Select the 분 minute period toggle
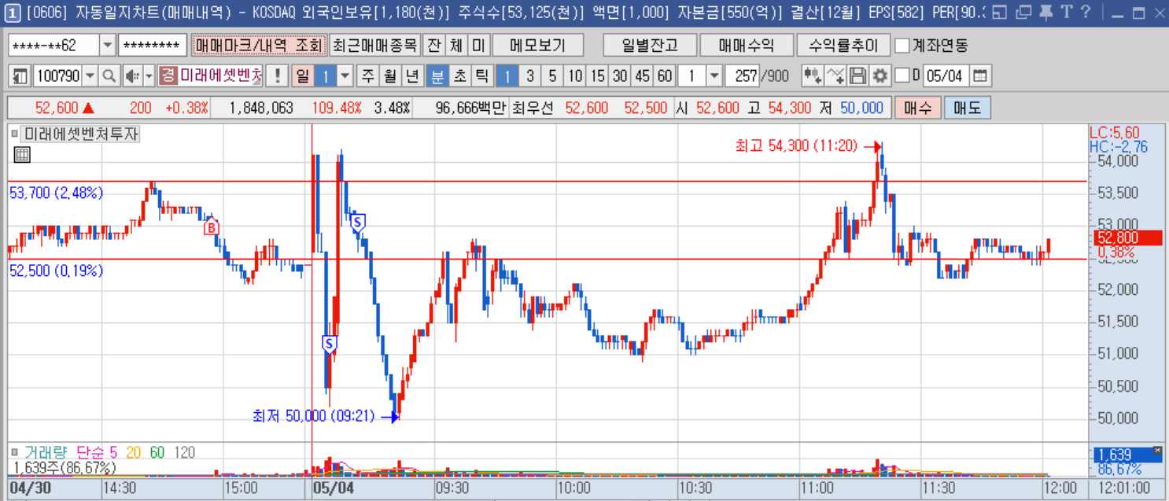Viewport: 1169px width, 501px height. [x=437, y=76]
